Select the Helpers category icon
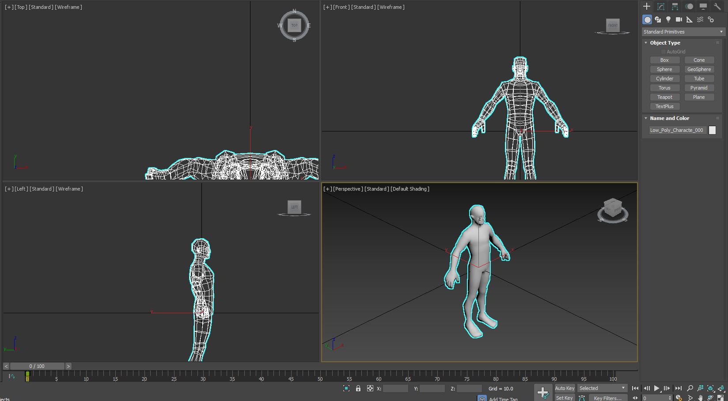This screenshot has width=728, height=401. pyautogui.click(x=690, y=19)
